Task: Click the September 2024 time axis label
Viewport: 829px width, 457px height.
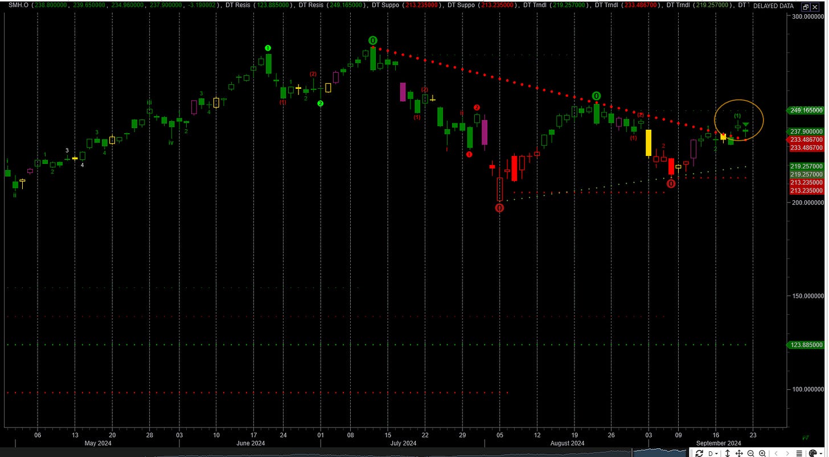Action: point(719,443)
